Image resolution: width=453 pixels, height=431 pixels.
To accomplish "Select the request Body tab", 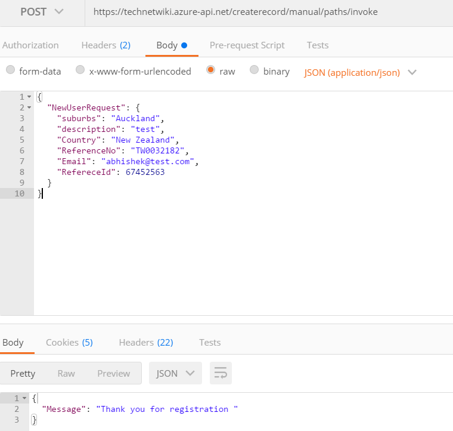I will pyautogui.click(x=172, y=45).
